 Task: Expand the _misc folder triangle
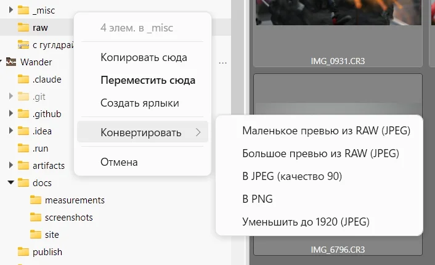click(11, 10)
